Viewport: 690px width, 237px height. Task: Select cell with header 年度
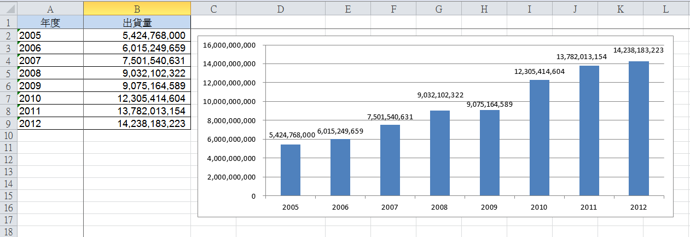(50, 22)
